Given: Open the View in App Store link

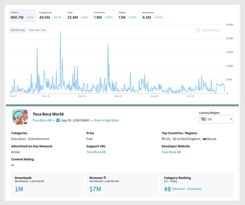Looking at the screenshot, I should (x=106, y=120).
